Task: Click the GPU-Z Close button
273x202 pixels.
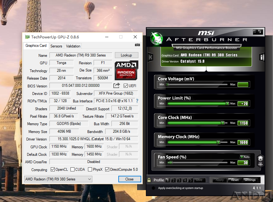Action: tap(130, 179)
